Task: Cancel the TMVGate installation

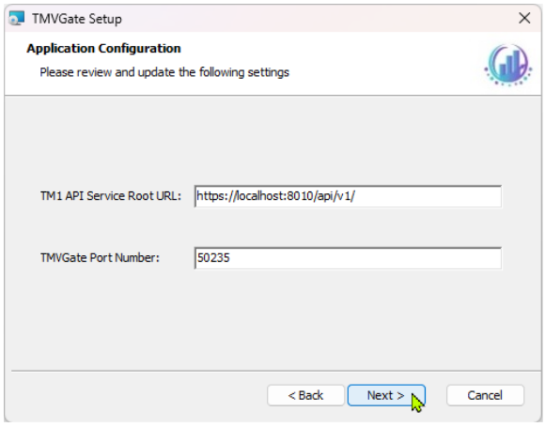Action: pos(485,395)
